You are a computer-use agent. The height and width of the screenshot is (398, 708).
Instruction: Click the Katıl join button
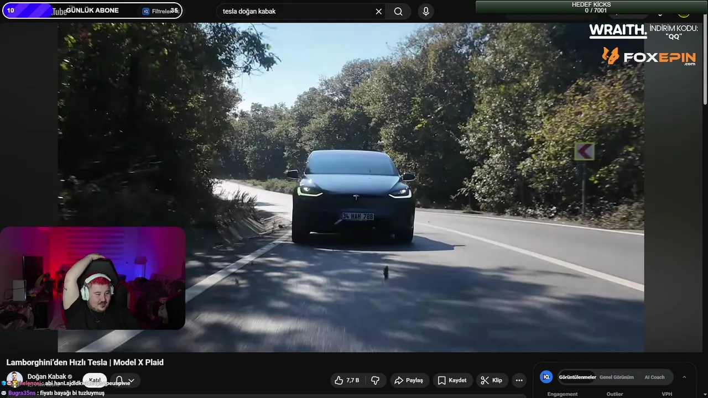(95, 380)
